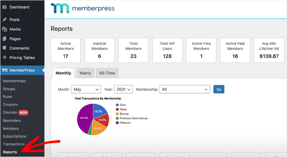The width and height of the screenshot is (287, 157).
Task: Click the Comments speech bubble icon
Action: pos(4,48)
